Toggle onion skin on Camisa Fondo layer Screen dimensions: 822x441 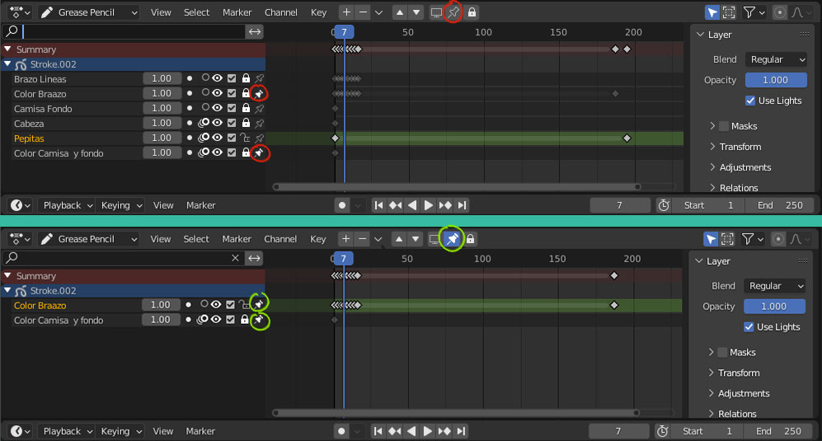[204, 107]
